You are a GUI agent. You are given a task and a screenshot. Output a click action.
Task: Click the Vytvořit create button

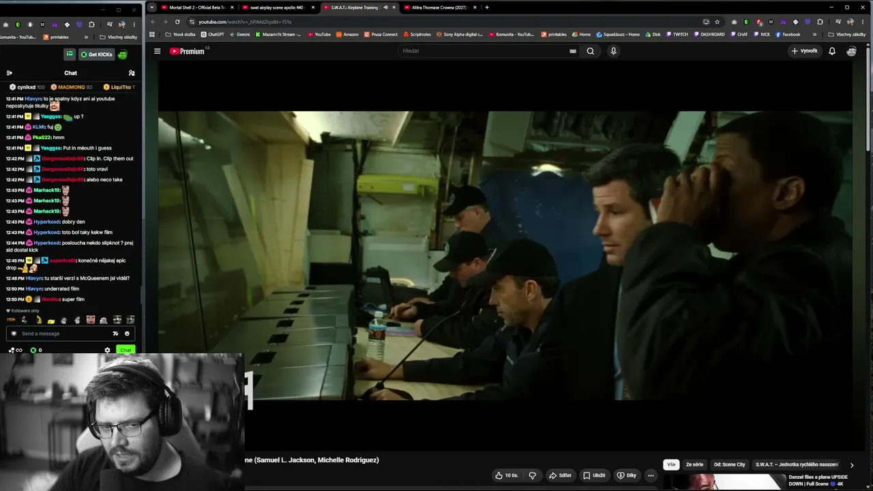click(804, 51)
